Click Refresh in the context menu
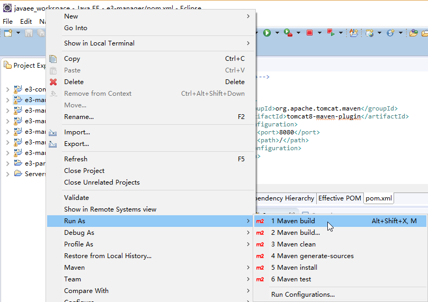The width and height of the screenshot is (428, 302). 76,159
